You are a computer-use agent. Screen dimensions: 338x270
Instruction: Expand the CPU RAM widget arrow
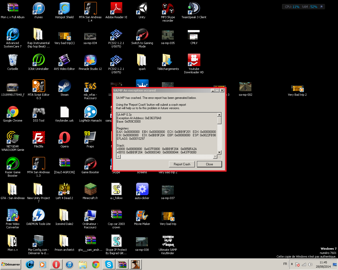coord(321,7)
